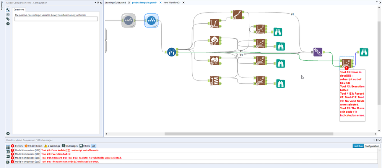Select the topmost Browse tool in middle column
Screen dimensions: 382x168
pos(278,32)
